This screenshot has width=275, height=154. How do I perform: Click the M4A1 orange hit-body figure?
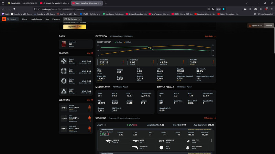click(89, 119)
